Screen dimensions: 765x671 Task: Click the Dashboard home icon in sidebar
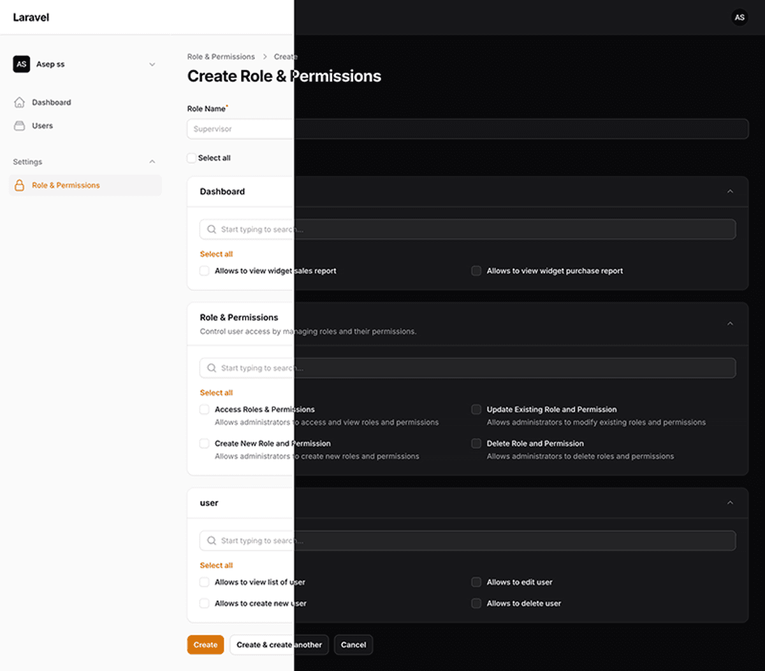click(20, 102)
